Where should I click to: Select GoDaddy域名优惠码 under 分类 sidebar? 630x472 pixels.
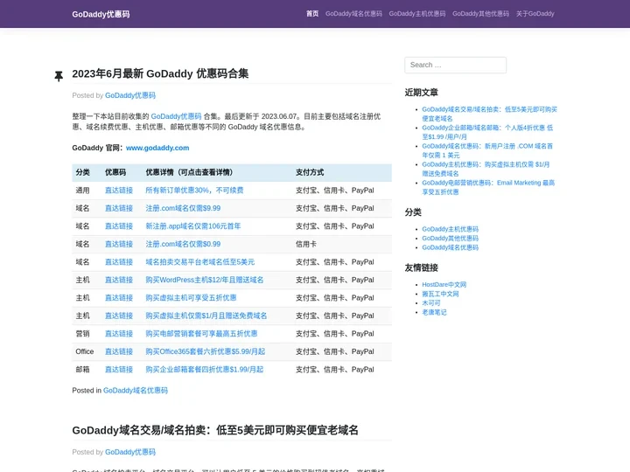click(x=450, y=247)
